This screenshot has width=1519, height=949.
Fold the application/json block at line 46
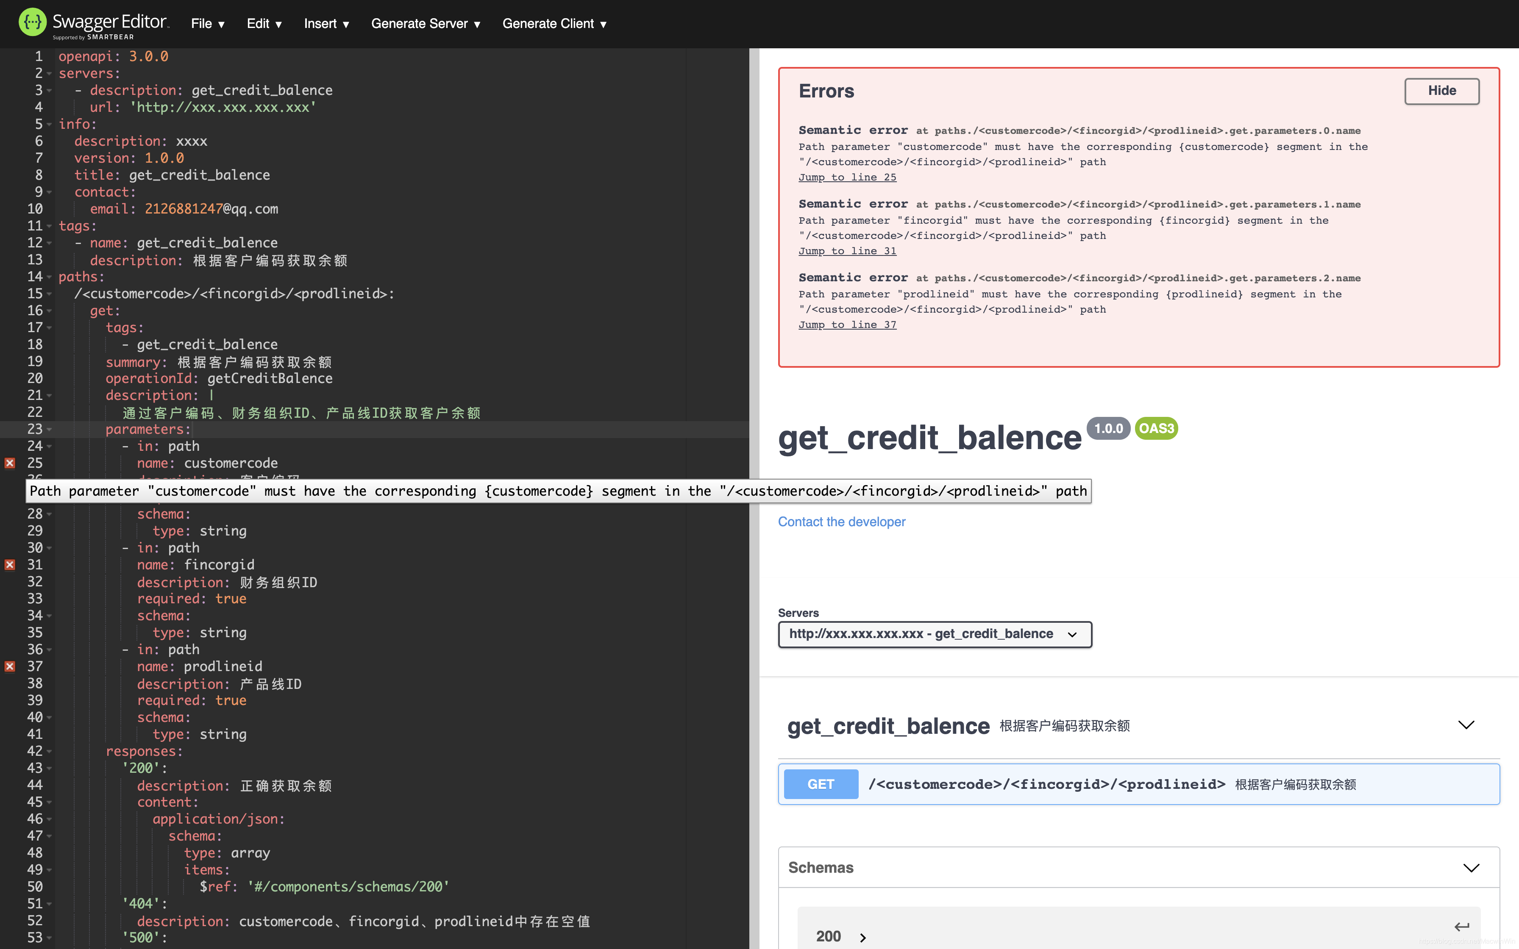pyautogui.click(x=50, y=819)
